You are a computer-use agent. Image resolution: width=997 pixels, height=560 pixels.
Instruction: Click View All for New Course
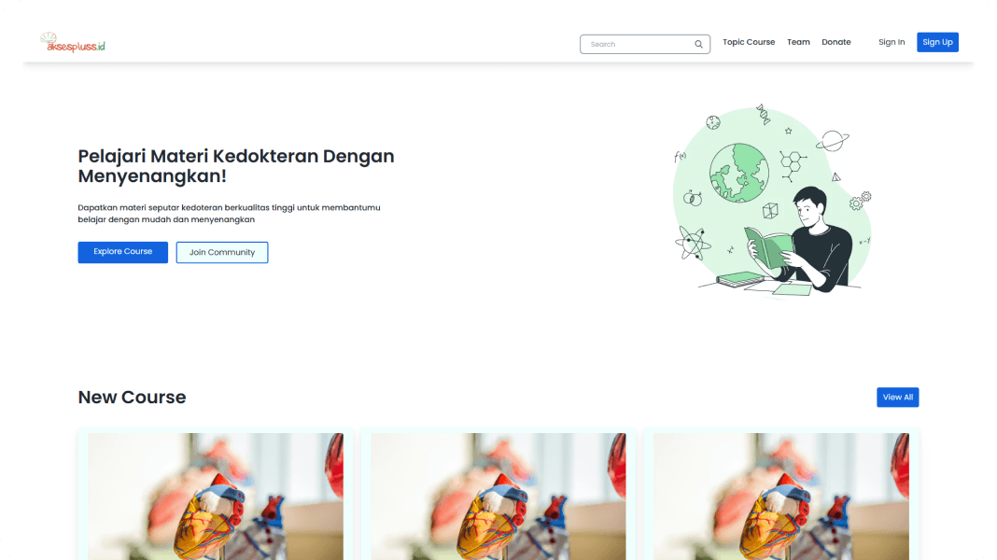point(897,398)
